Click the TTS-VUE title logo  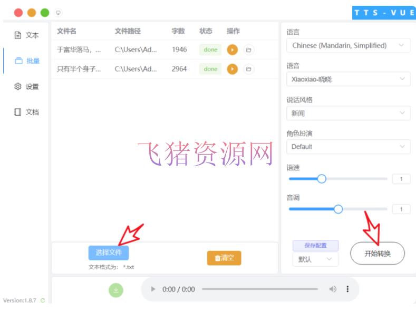click(x=384, y=13)
